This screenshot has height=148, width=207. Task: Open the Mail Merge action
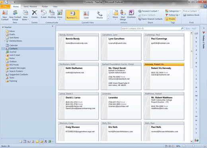(x=123, y=15)
